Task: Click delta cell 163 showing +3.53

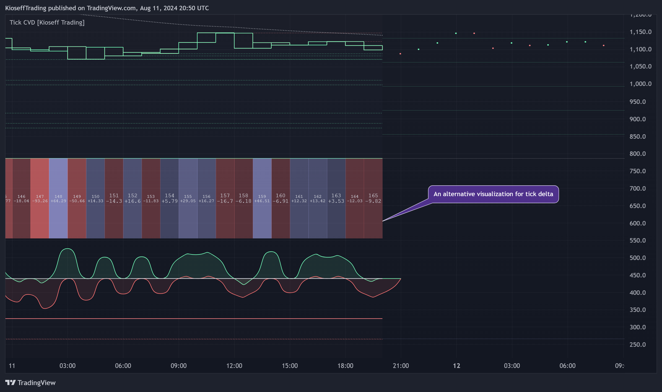Action: coord(336,198)
